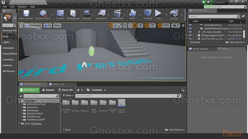Open scale snap value 0.25 dropdown
Screen dimensions: 248x139
(x=166, y=25)
